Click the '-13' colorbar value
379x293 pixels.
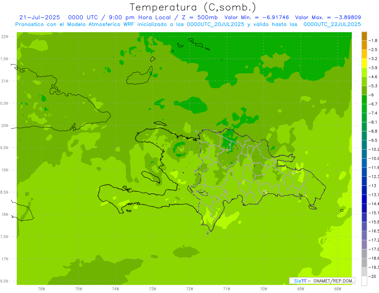[x=372, y=186]
